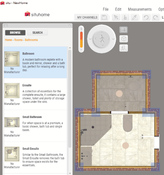Click the 'Bathroom' item title
The width and height of the screenshot is (164, 175).
28,54
